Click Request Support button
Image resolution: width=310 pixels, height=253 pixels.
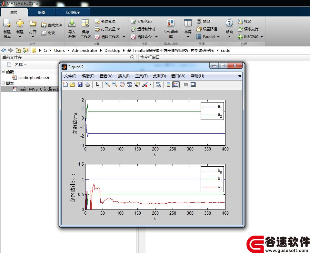248,29
